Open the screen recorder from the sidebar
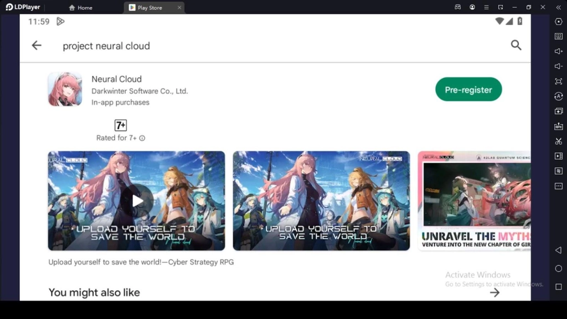The height and width of the screenshot is (319, 567). pos(558,156)
